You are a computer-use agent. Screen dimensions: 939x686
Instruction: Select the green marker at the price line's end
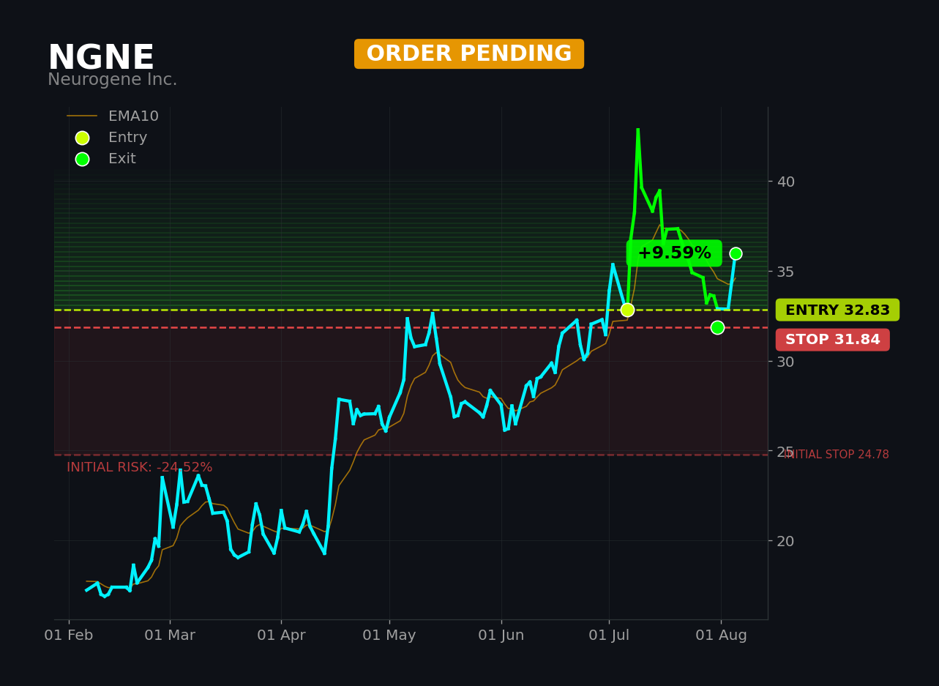pos(736,253)
